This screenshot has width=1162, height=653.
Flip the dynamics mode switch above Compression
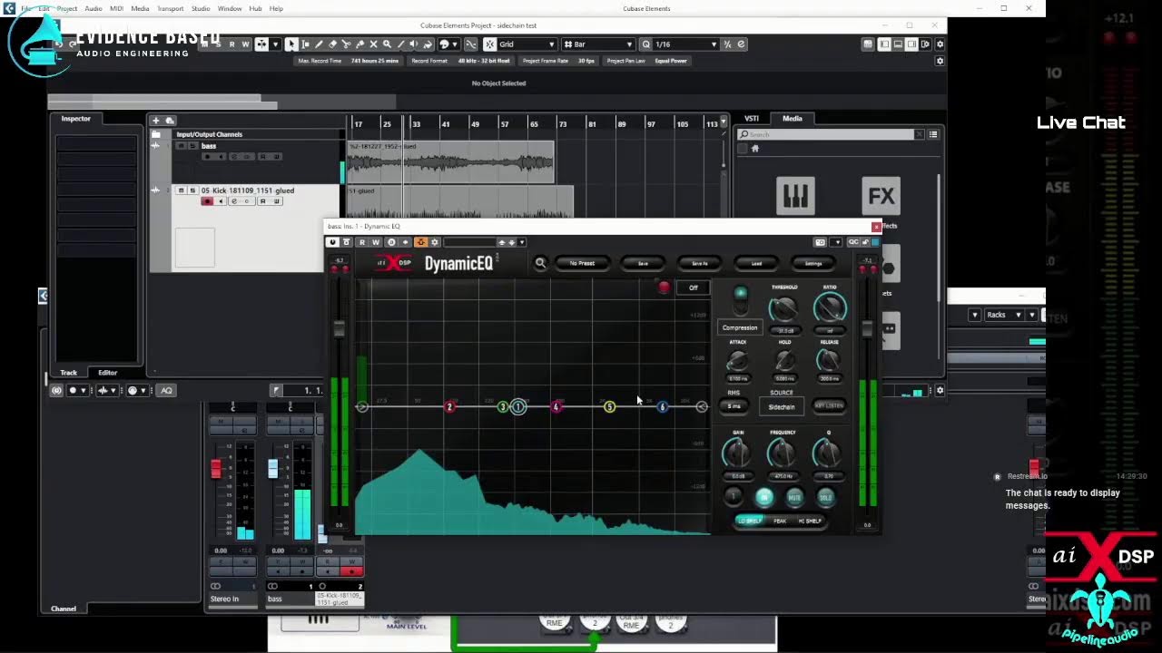tap(740, 299)
